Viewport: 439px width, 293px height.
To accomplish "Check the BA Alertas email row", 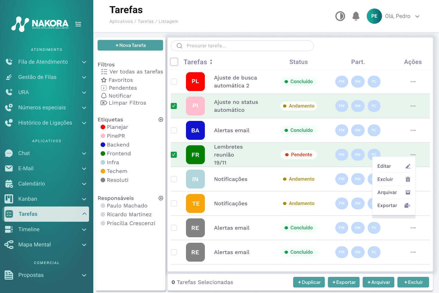I will (174, 130).
